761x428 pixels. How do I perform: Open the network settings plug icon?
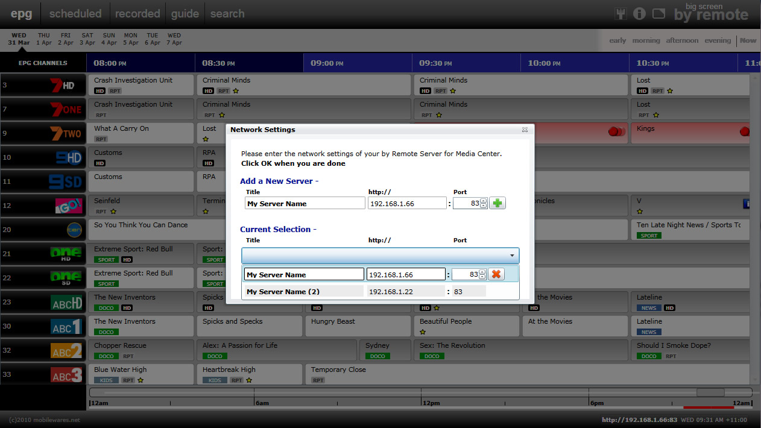point(620,13)
